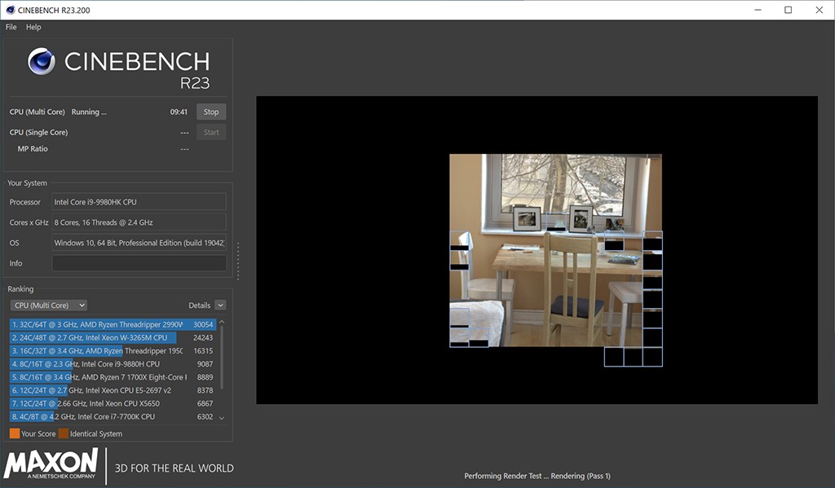Select the Ryzen 7 1700X ranking row
The height and width of the screenshot is (488, 835).
click(98, 377)
